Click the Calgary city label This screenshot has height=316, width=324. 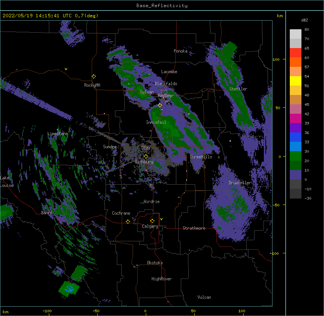(150, 226)
